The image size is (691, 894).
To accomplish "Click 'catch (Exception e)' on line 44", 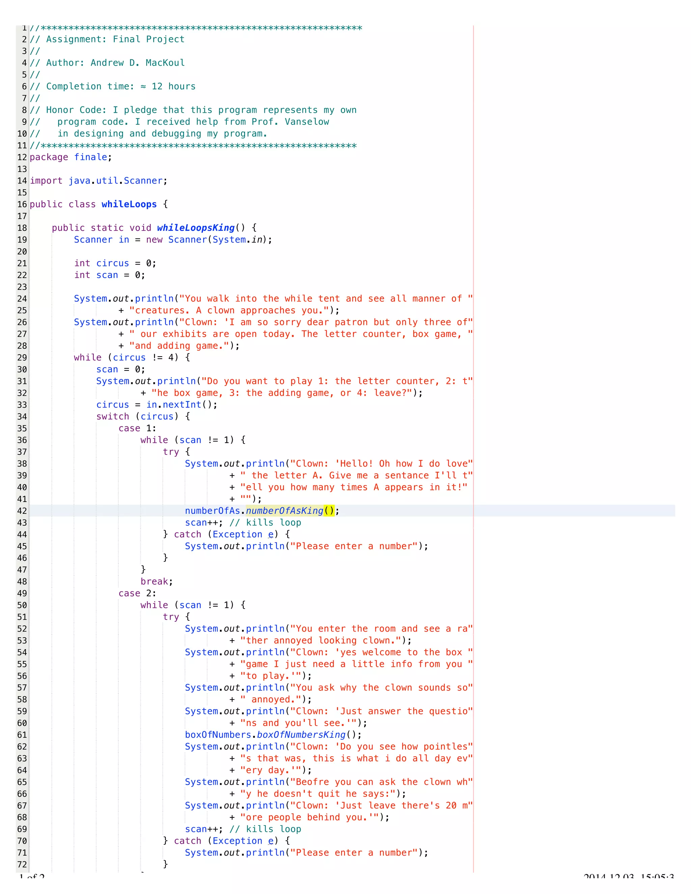I will point(226,535).
